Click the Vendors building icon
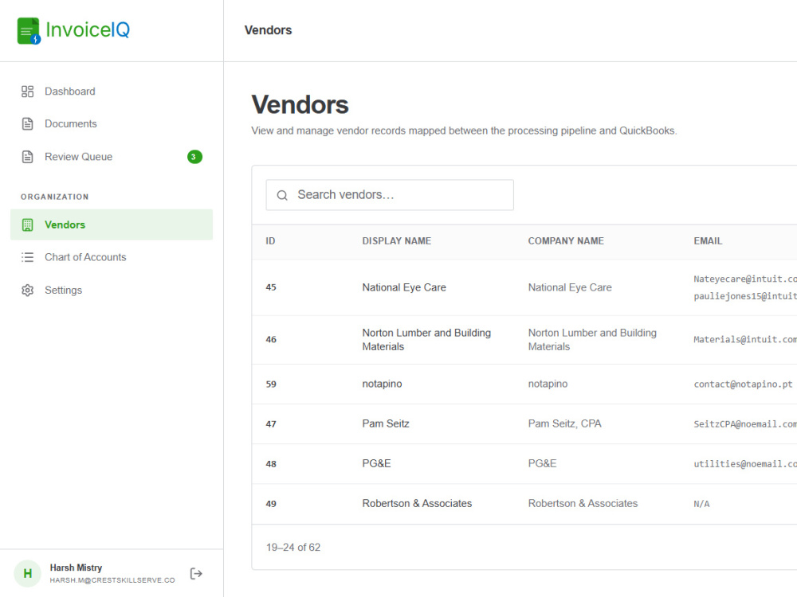This screenshot has height=597, width=797. (27, 225)
